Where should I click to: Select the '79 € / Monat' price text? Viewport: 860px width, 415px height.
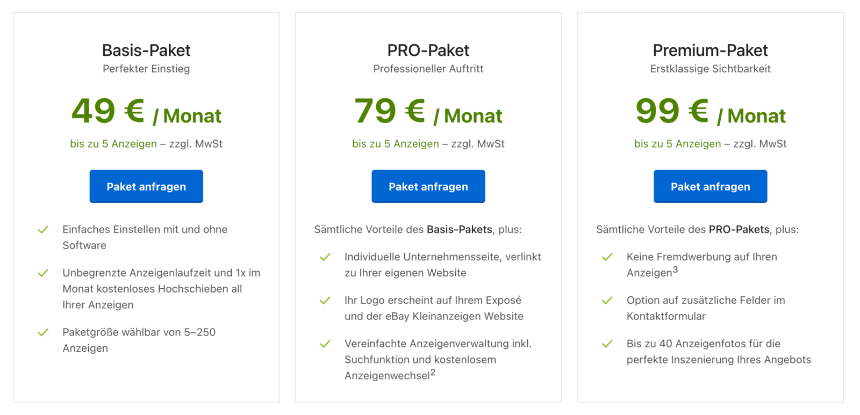tap(428, 112)
